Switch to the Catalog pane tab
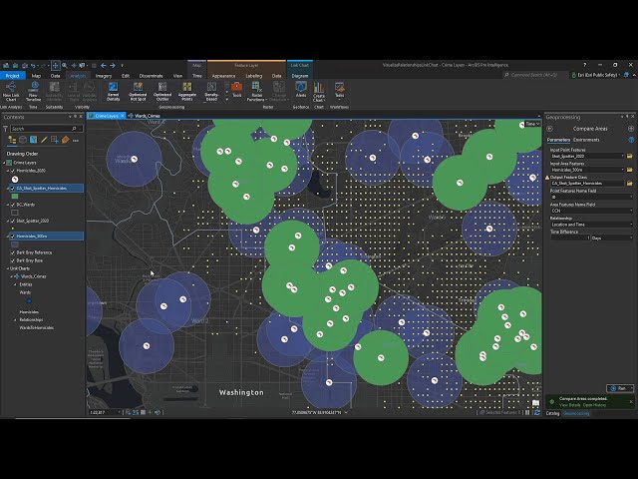 click(552, 413)
